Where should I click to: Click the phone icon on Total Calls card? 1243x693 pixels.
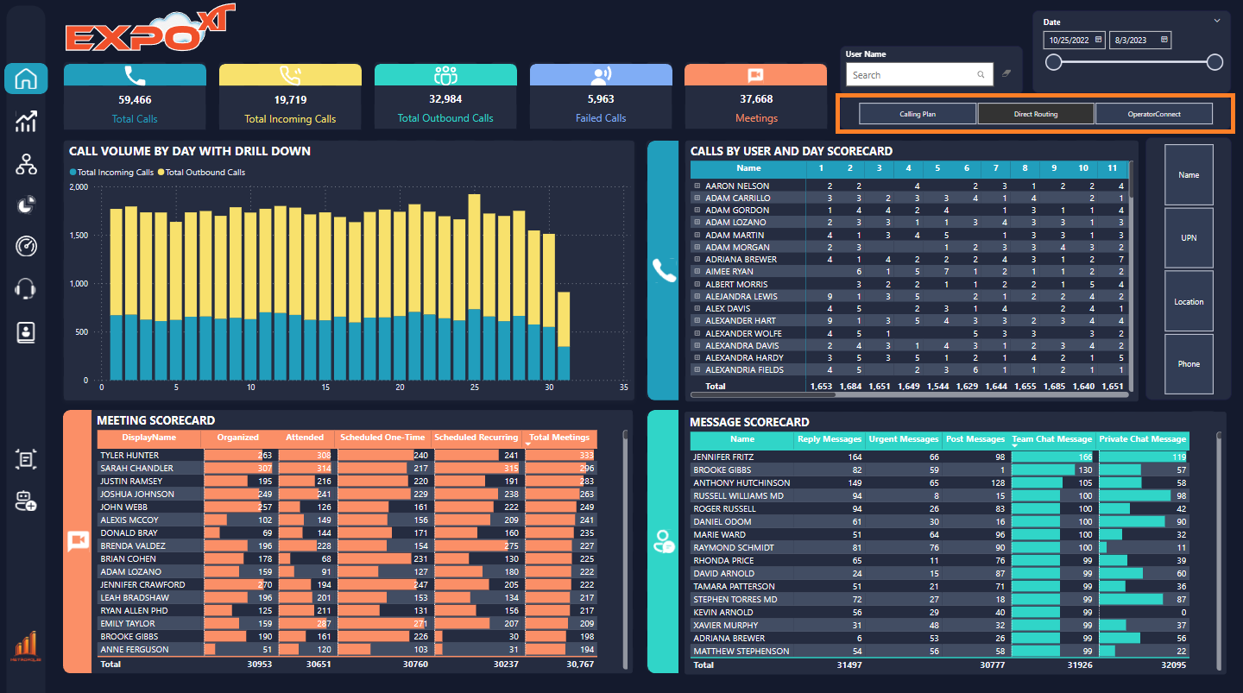(x=135, y=75)
